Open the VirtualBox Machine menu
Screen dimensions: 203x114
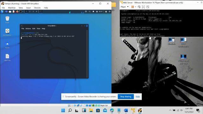[x=12, y=8]
